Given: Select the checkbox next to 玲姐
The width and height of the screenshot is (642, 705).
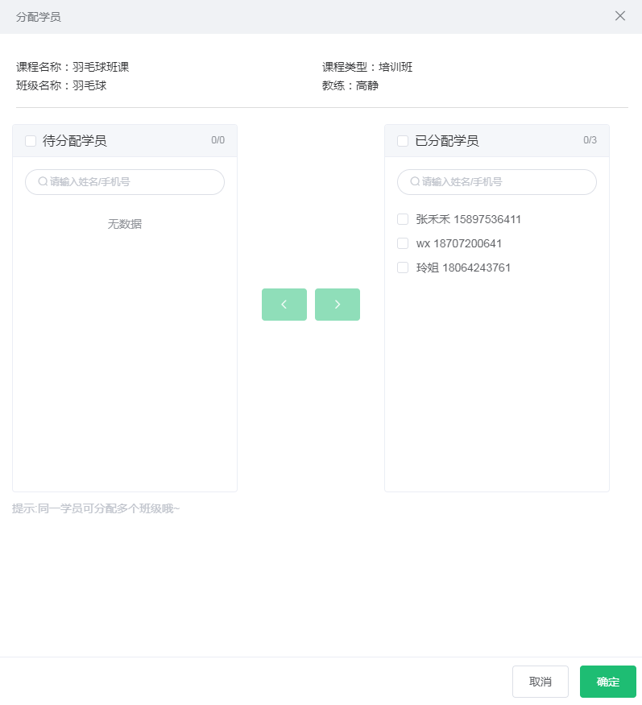Looking at the screenshot, I should [403, 267].
